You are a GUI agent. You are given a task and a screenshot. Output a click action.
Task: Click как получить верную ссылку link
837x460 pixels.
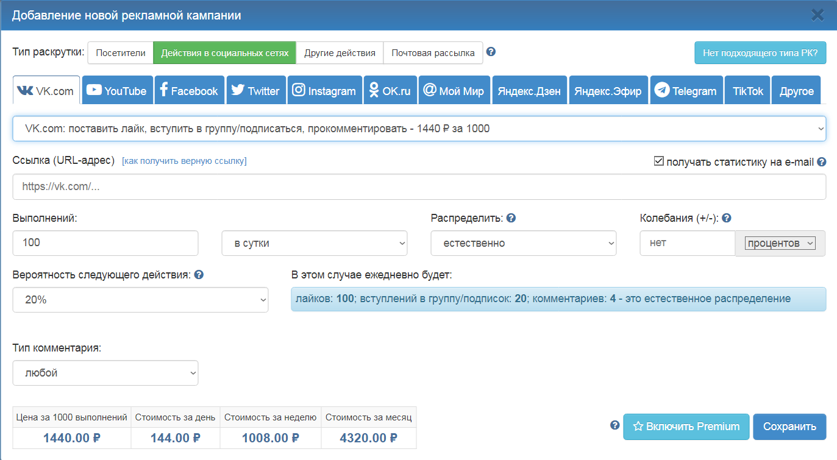tap(184, 161)
